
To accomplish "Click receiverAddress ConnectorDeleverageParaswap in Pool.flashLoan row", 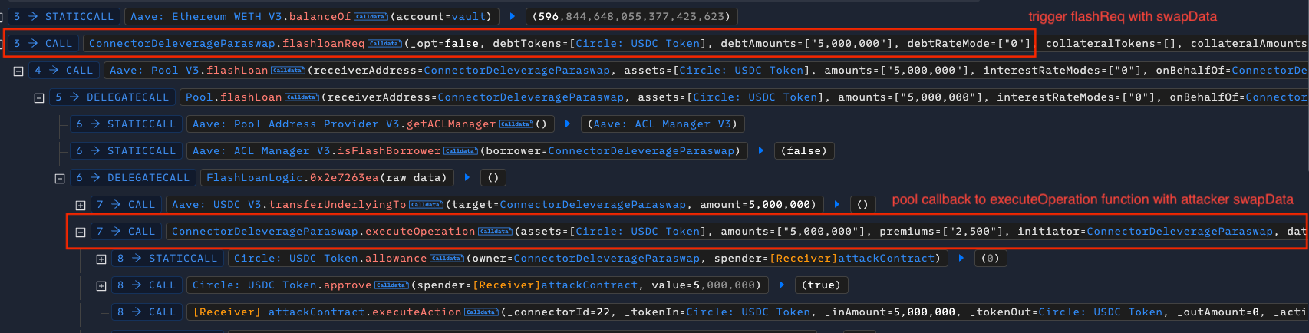I will 530,97.
